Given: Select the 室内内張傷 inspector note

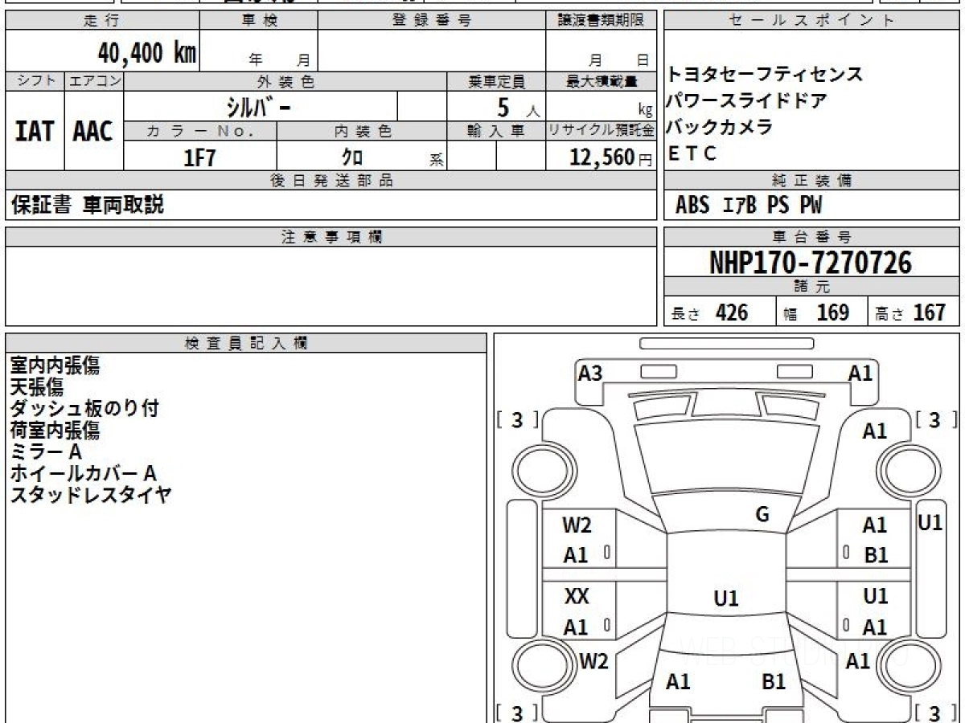Looking at the screenshot, I should pos(55,366).
